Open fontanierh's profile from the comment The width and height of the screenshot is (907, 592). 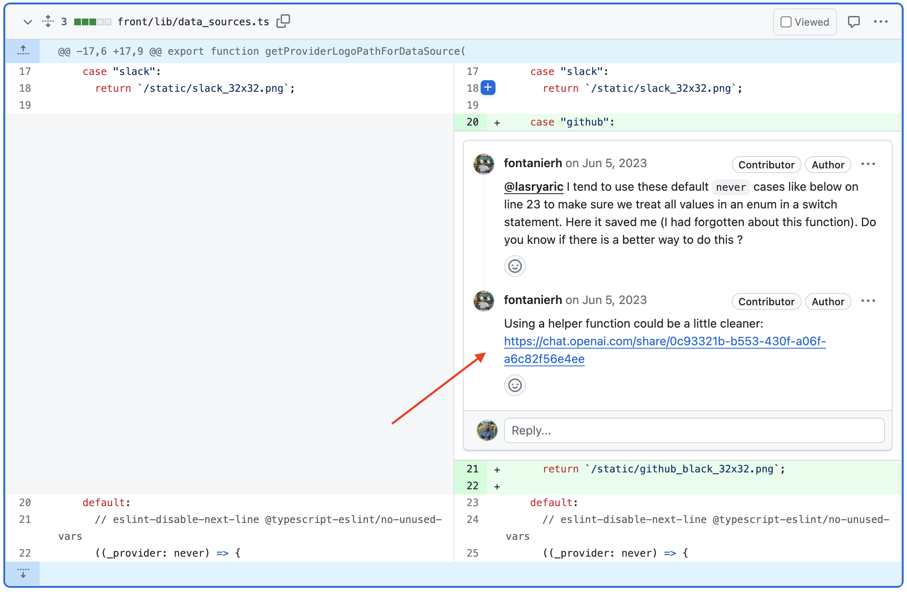pyautogui.click(x=533, y=163)
